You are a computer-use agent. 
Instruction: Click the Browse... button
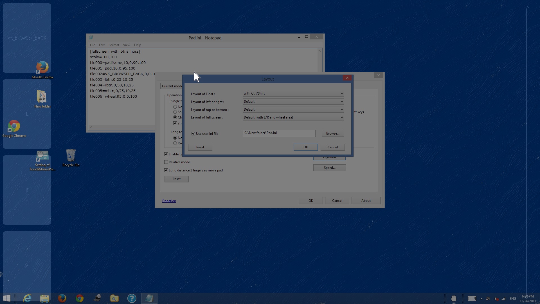pos(333,133)
